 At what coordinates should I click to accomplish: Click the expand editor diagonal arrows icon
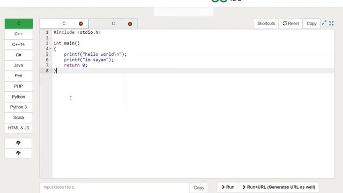coord(324,23)
